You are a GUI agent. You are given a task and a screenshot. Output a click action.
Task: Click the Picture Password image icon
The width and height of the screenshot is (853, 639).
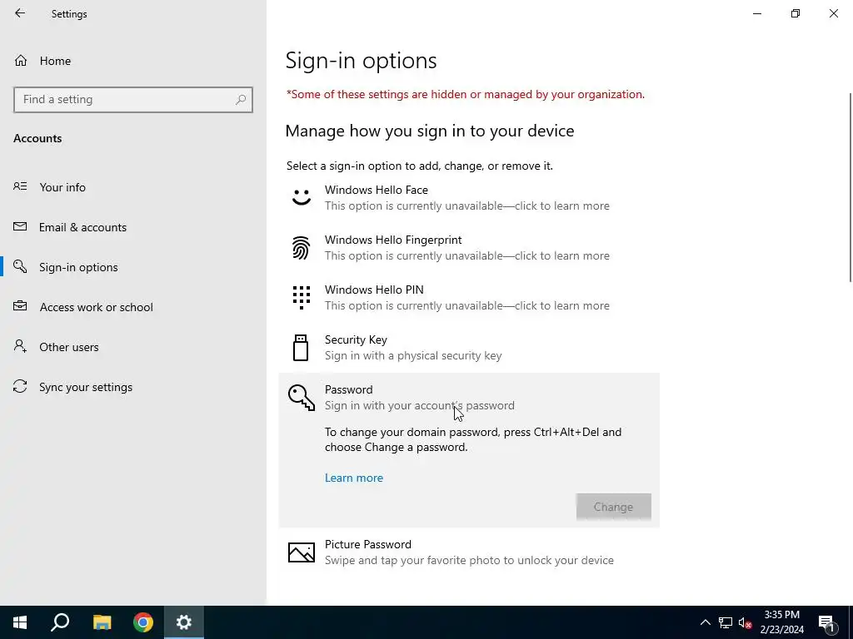click(x=302, y=552)
